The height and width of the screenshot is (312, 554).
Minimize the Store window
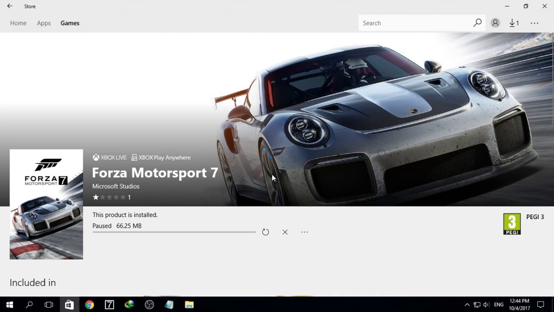click(507, 6)
